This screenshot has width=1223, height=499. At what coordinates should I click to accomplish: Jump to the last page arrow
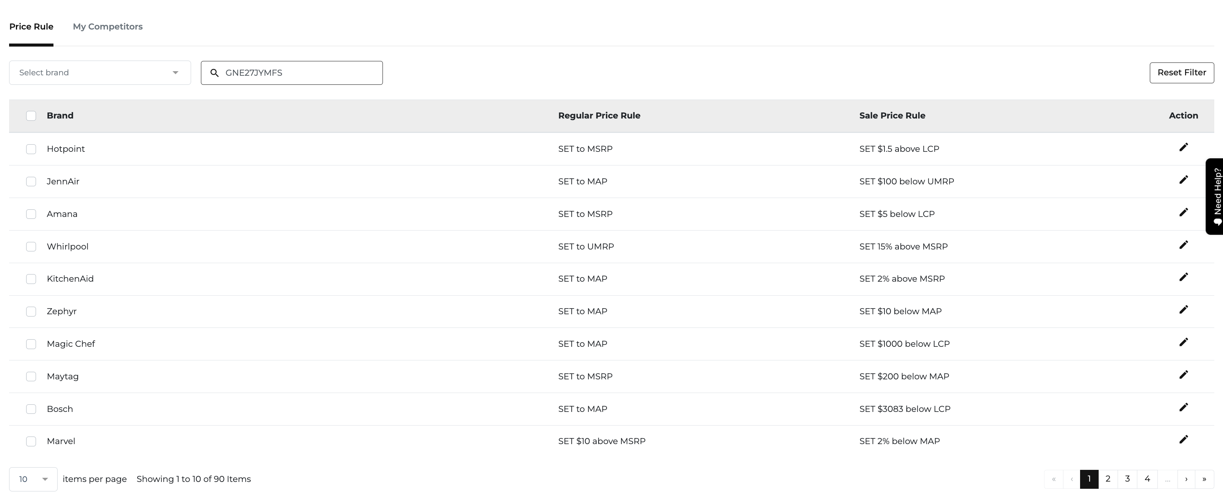pos(1204,479)
